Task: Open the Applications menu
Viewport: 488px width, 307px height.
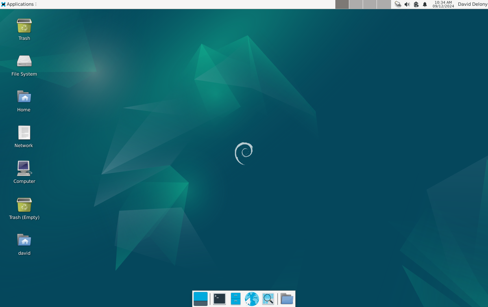Action: pyautogui.click(x=18, y=4)
